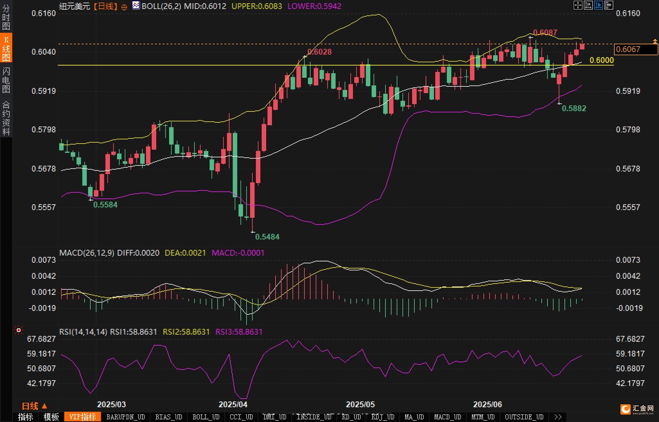Open 合约资料 in left sidebar
Viewport: 659px width, 422px height.
click(6, 118)
